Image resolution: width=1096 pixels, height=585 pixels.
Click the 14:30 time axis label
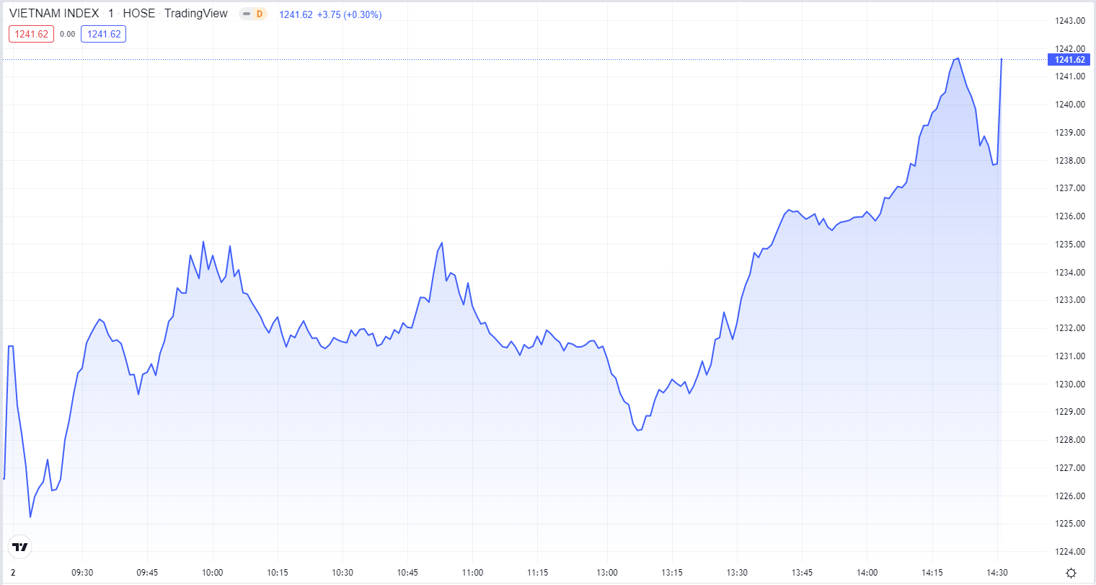[997, 573]
